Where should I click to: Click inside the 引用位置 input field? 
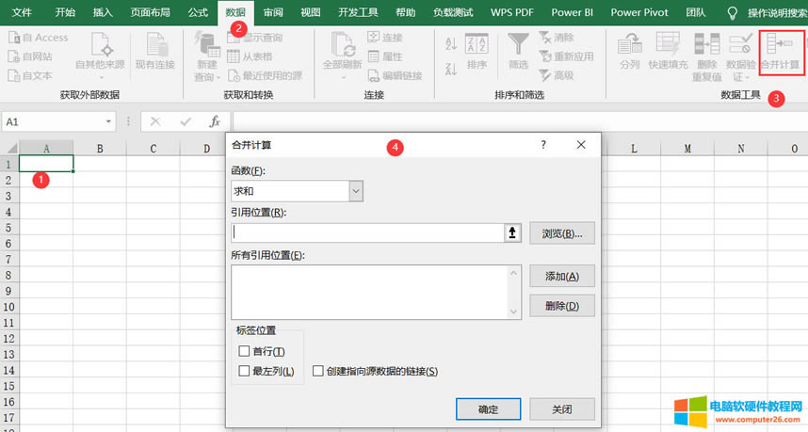pos(367,233)
